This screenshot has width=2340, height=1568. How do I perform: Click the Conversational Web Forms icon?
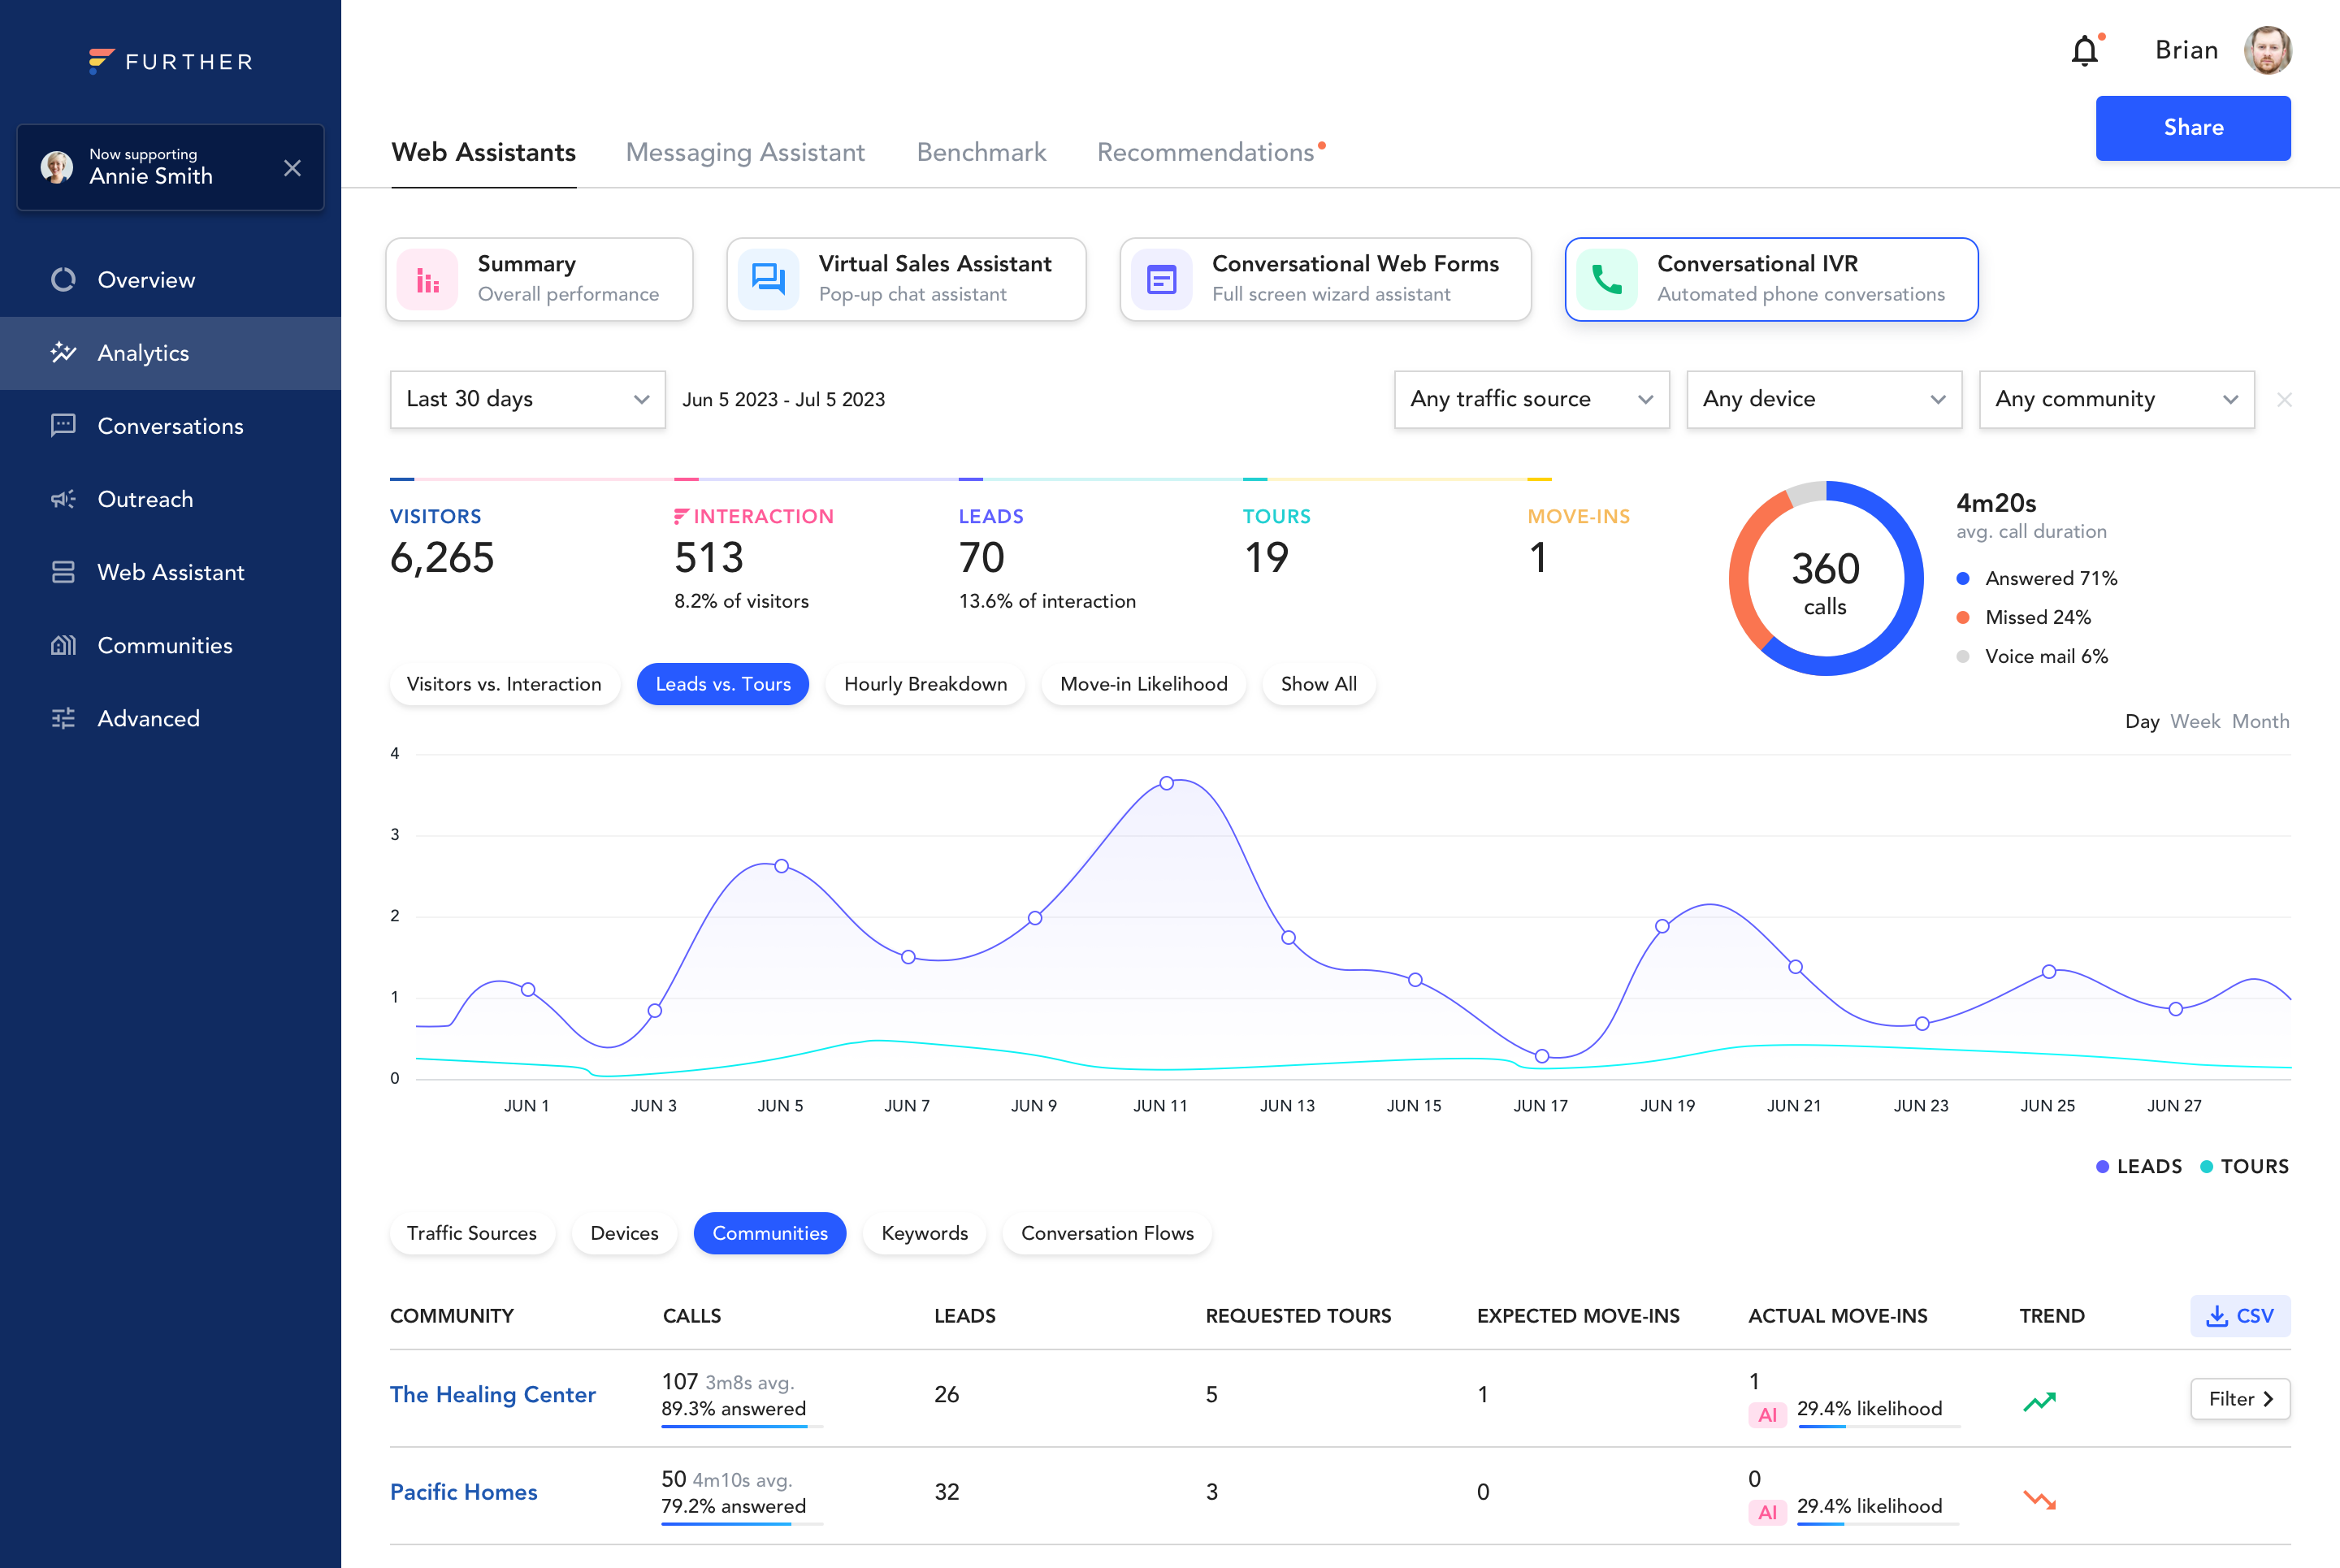[1161, 279]
